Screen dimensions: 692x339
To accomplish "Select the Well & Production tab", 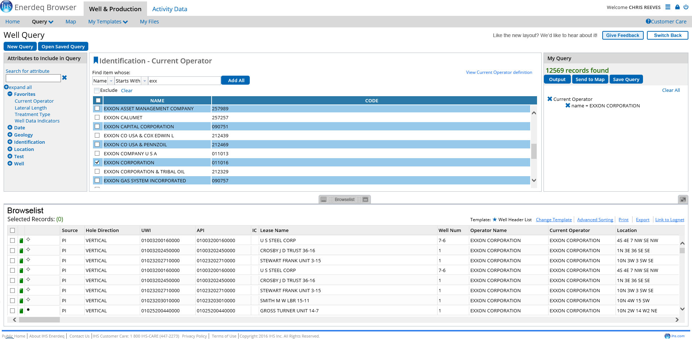I will (x=115, y=9).
